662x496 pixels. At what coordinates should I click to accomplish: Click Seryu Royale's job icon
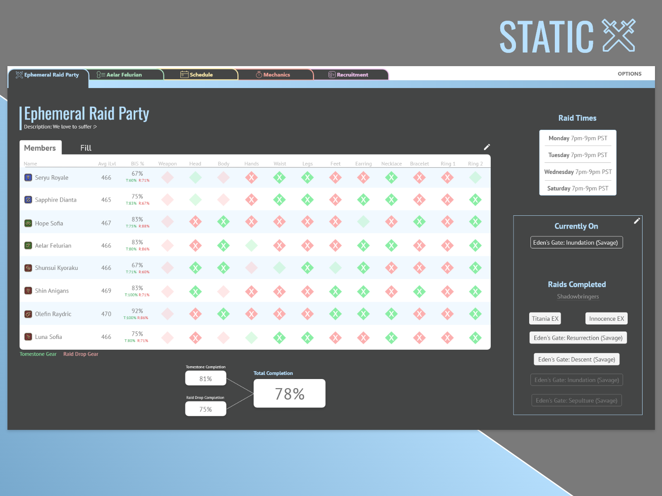click(28, 178)
